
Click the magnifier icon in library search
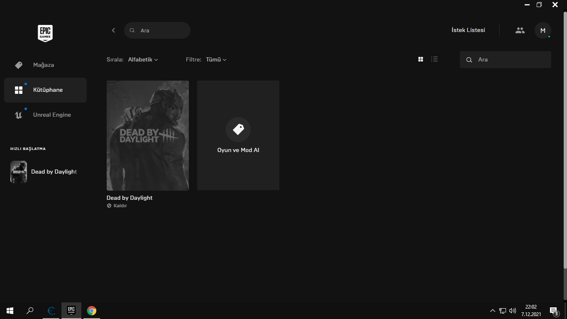pos(469,60)
